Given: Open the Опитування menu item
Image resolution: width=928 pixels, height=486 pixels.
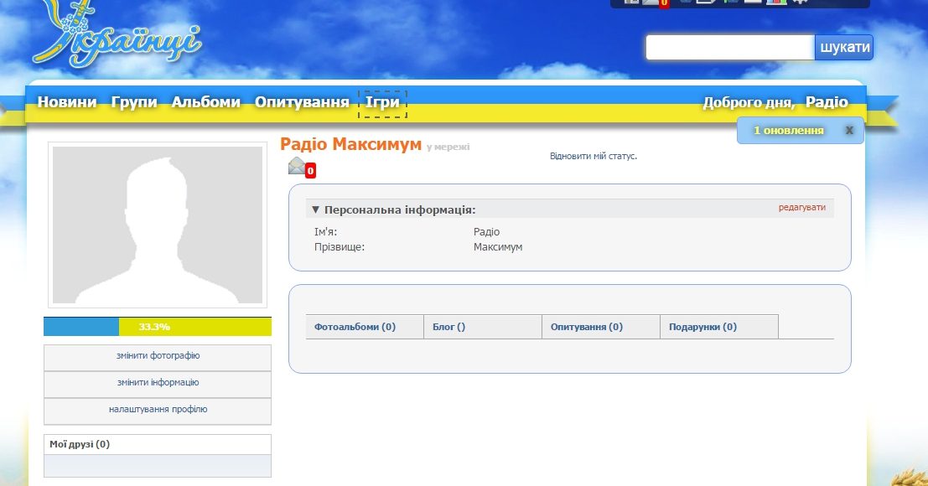Looking at the screenshot, I should point(302,102).
